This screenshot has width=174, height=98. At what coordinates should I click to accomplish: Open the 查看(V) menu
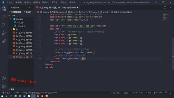point(36,2)
